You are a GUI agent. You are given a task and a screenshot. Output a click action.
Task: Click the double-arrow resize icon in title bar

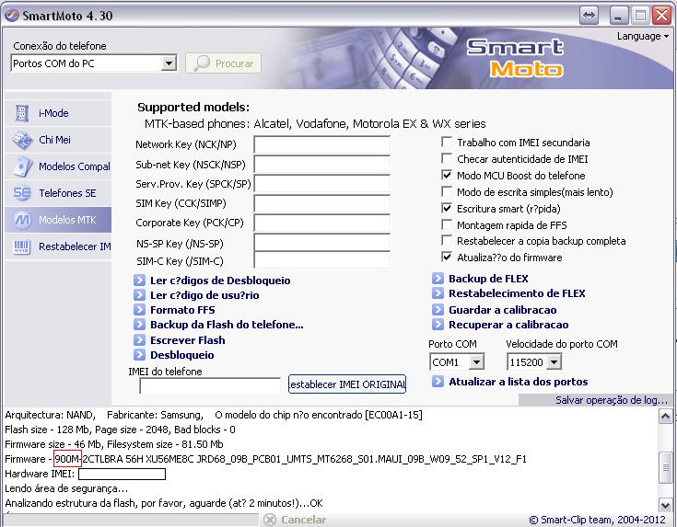(x=589, y=16)
